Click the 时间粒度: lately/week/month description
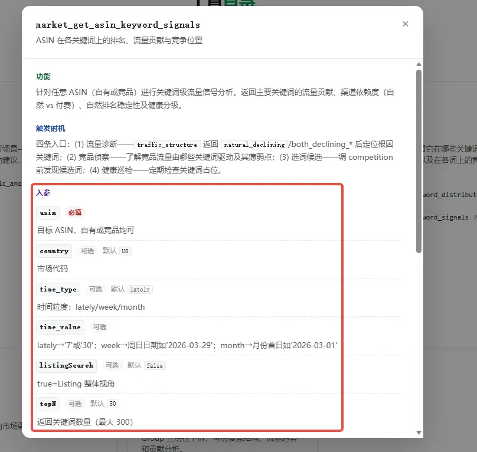Viewport: 477px width, 452px height. 91,307
